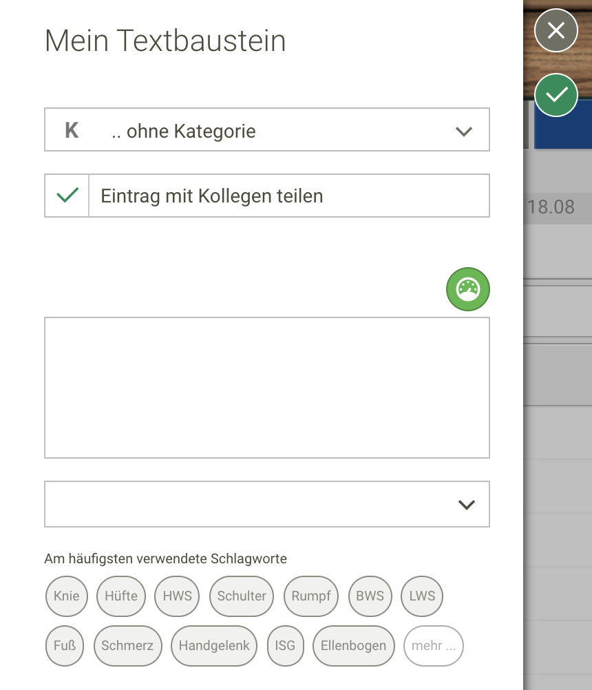Click the gray X icon to discard
This screenshot has width=592, height=690.
[556, 30]
